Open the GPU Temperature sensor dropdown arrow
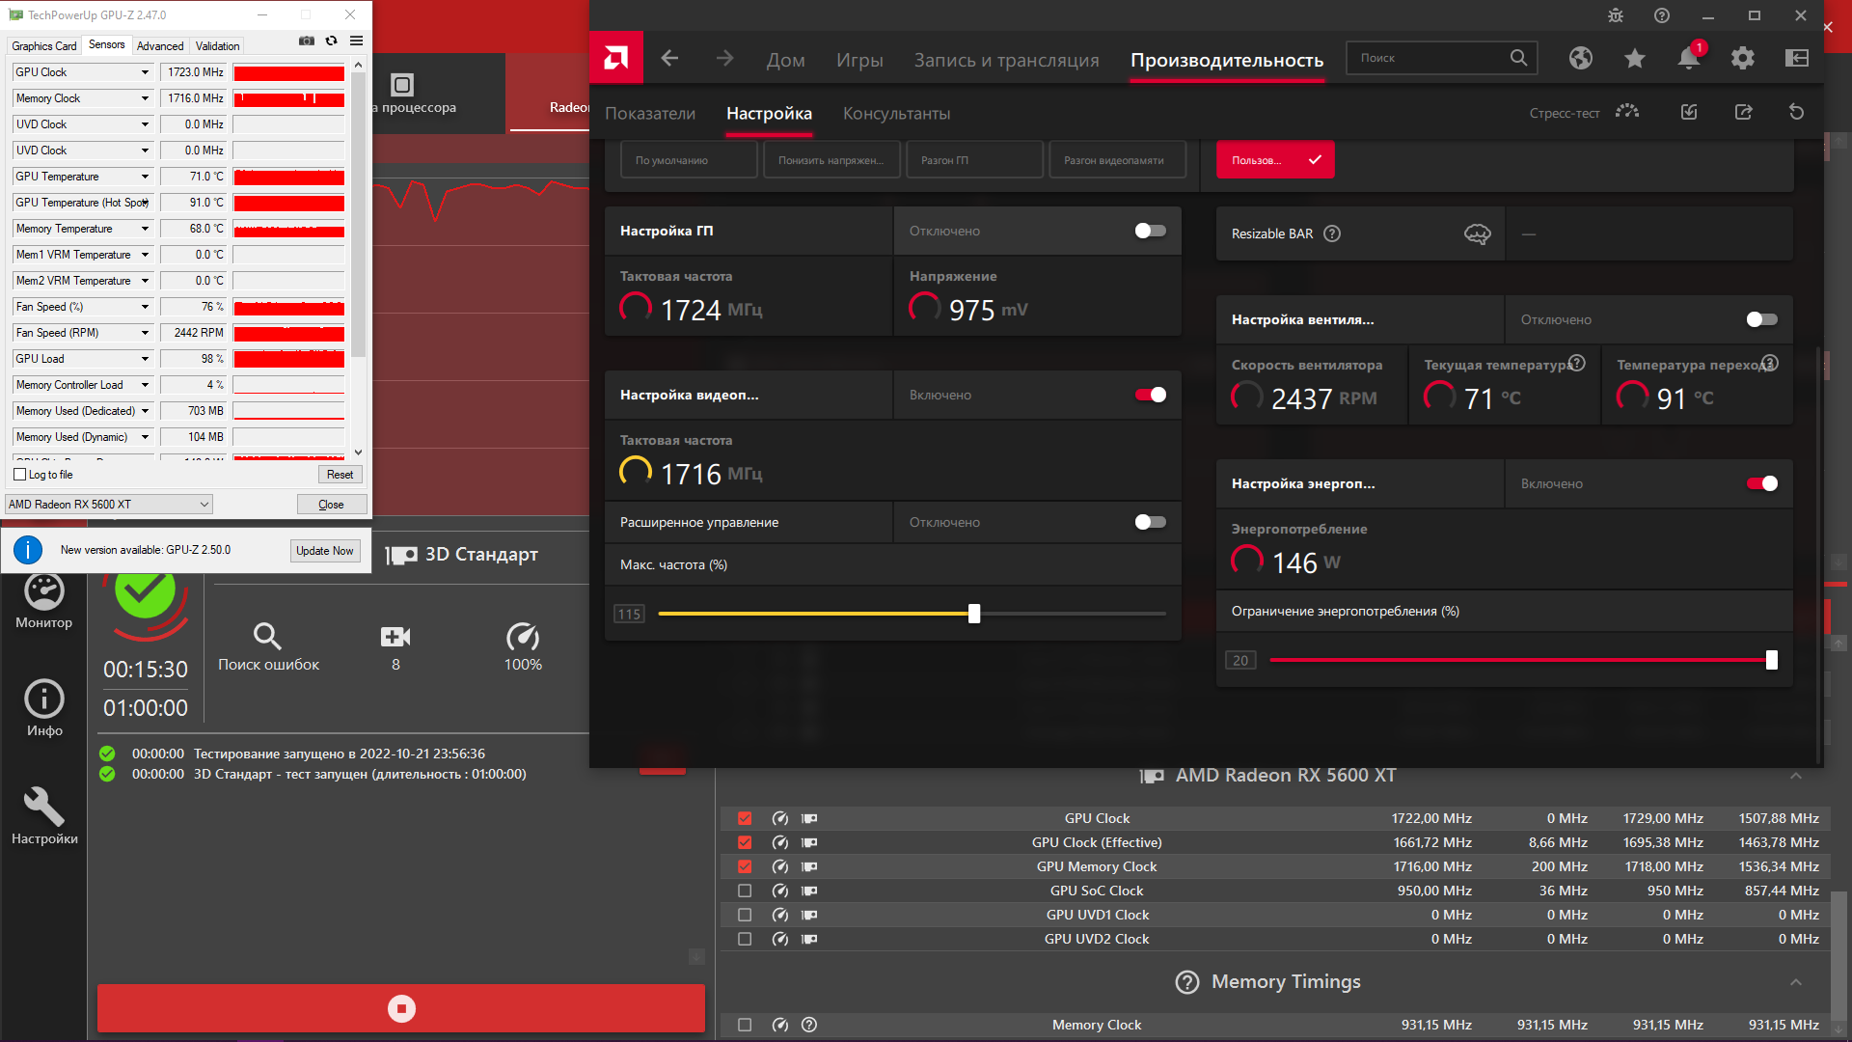Image resolution: width=1852 pixels, height=1042 pixels. coord(145,177)
